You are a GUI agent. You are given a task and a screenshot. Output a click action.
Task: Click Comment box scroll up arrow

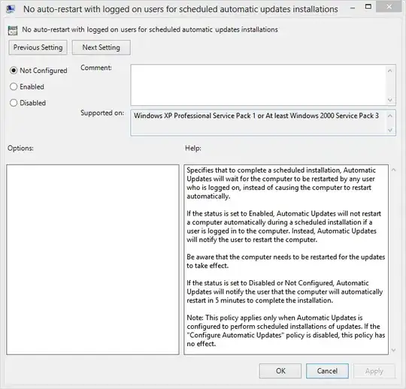[390, 71]
